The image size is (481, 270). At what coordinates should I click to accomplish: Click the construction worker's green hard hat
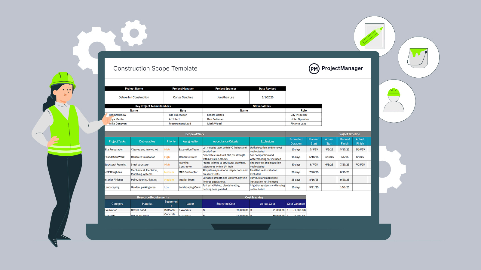62,79
